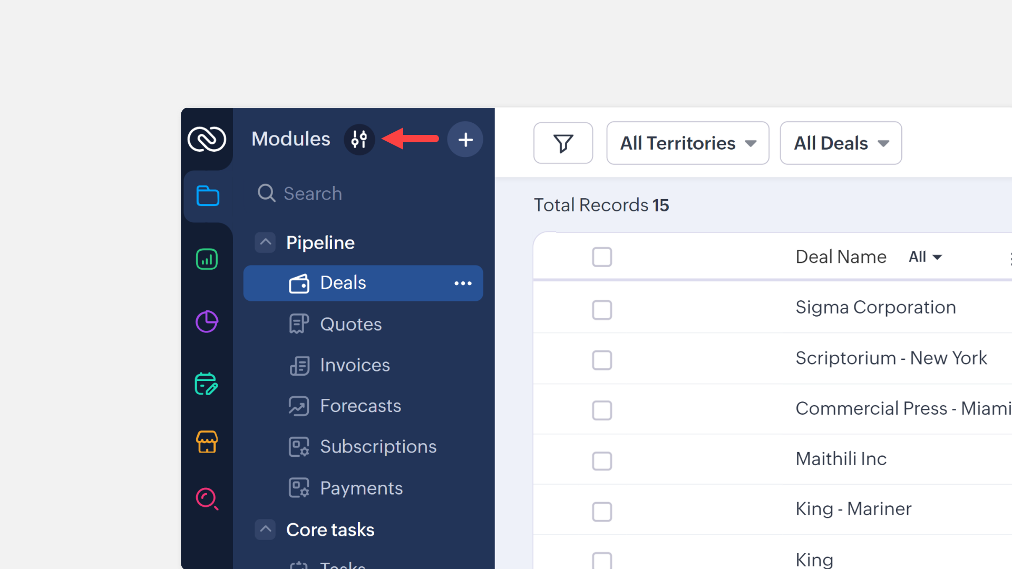The width and height of the screenshot is (1012, 569).
Task: Collapse the Pipeline section chevron
Action: click(266, 242)
